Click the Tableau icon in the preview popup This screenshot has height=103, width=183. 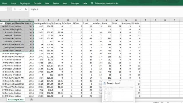pyautogui.click(x=104, y=83)
